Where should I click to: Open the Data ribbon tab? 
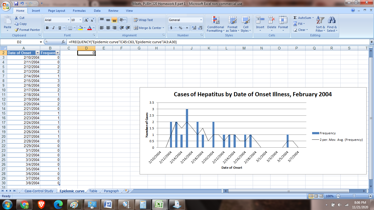[97, 11]
